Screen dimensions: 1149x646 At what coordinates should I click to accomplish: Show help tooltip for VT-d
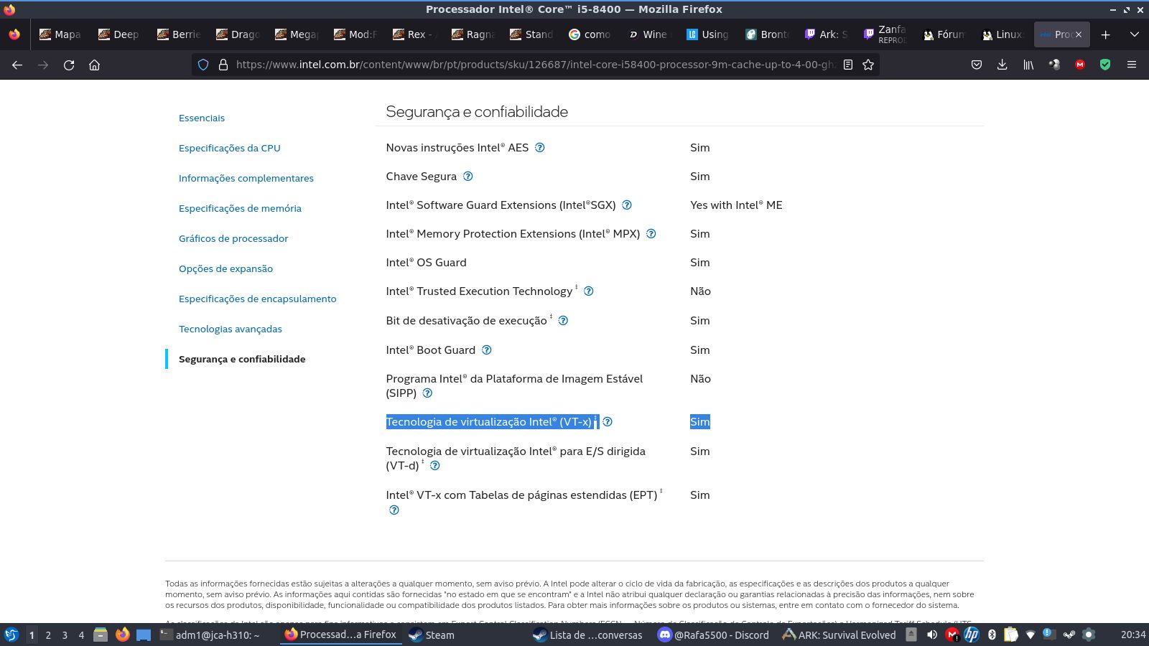coord(435,465)
